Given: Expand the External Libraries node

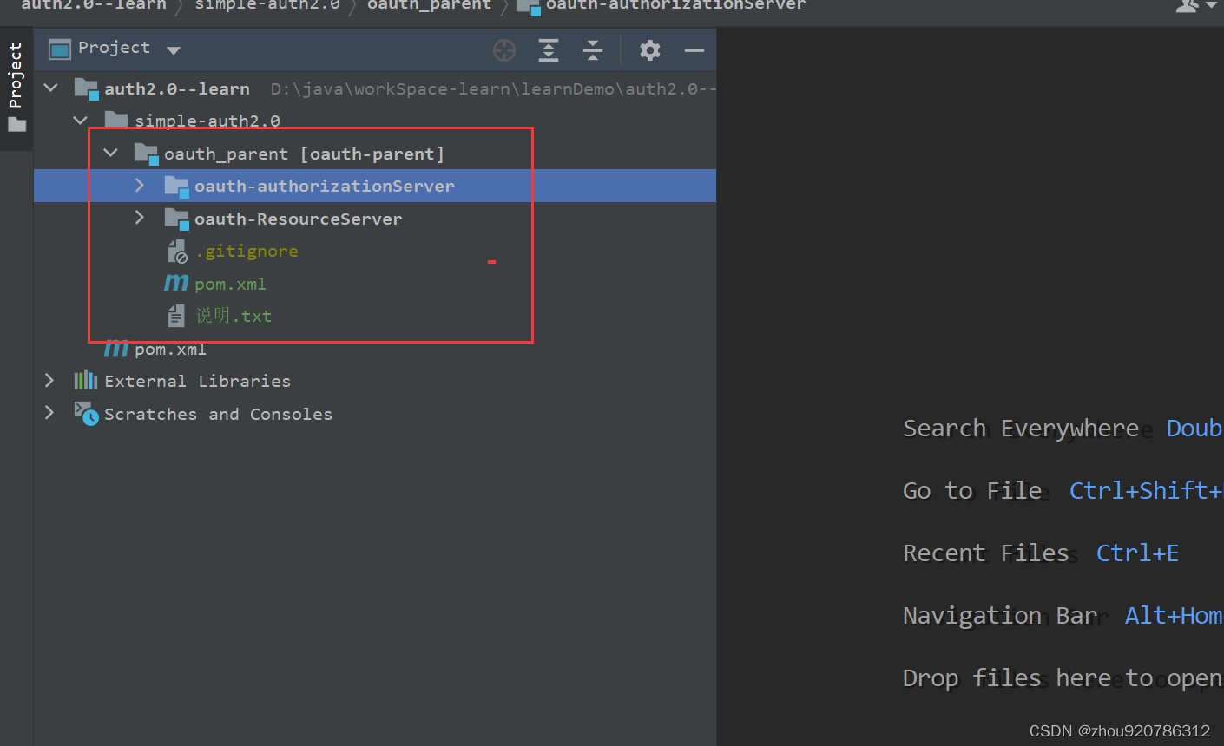Looking at the screenshot, I should point(49,380).
